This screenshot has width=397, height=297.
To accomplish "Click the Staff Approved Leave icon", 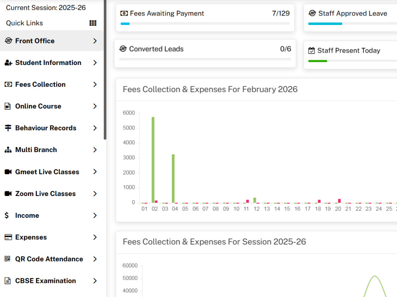I will click(x=312, y=13).
